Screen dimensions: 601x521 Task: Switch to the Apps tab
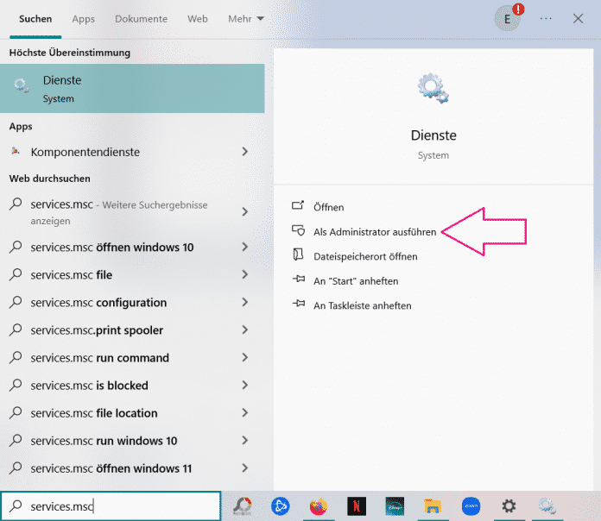84,18
